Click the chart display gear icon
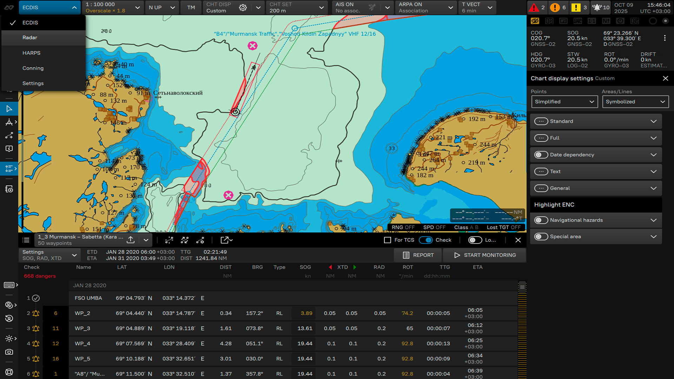The width and height of the screenshot is (674, 379). click(243, 7)
